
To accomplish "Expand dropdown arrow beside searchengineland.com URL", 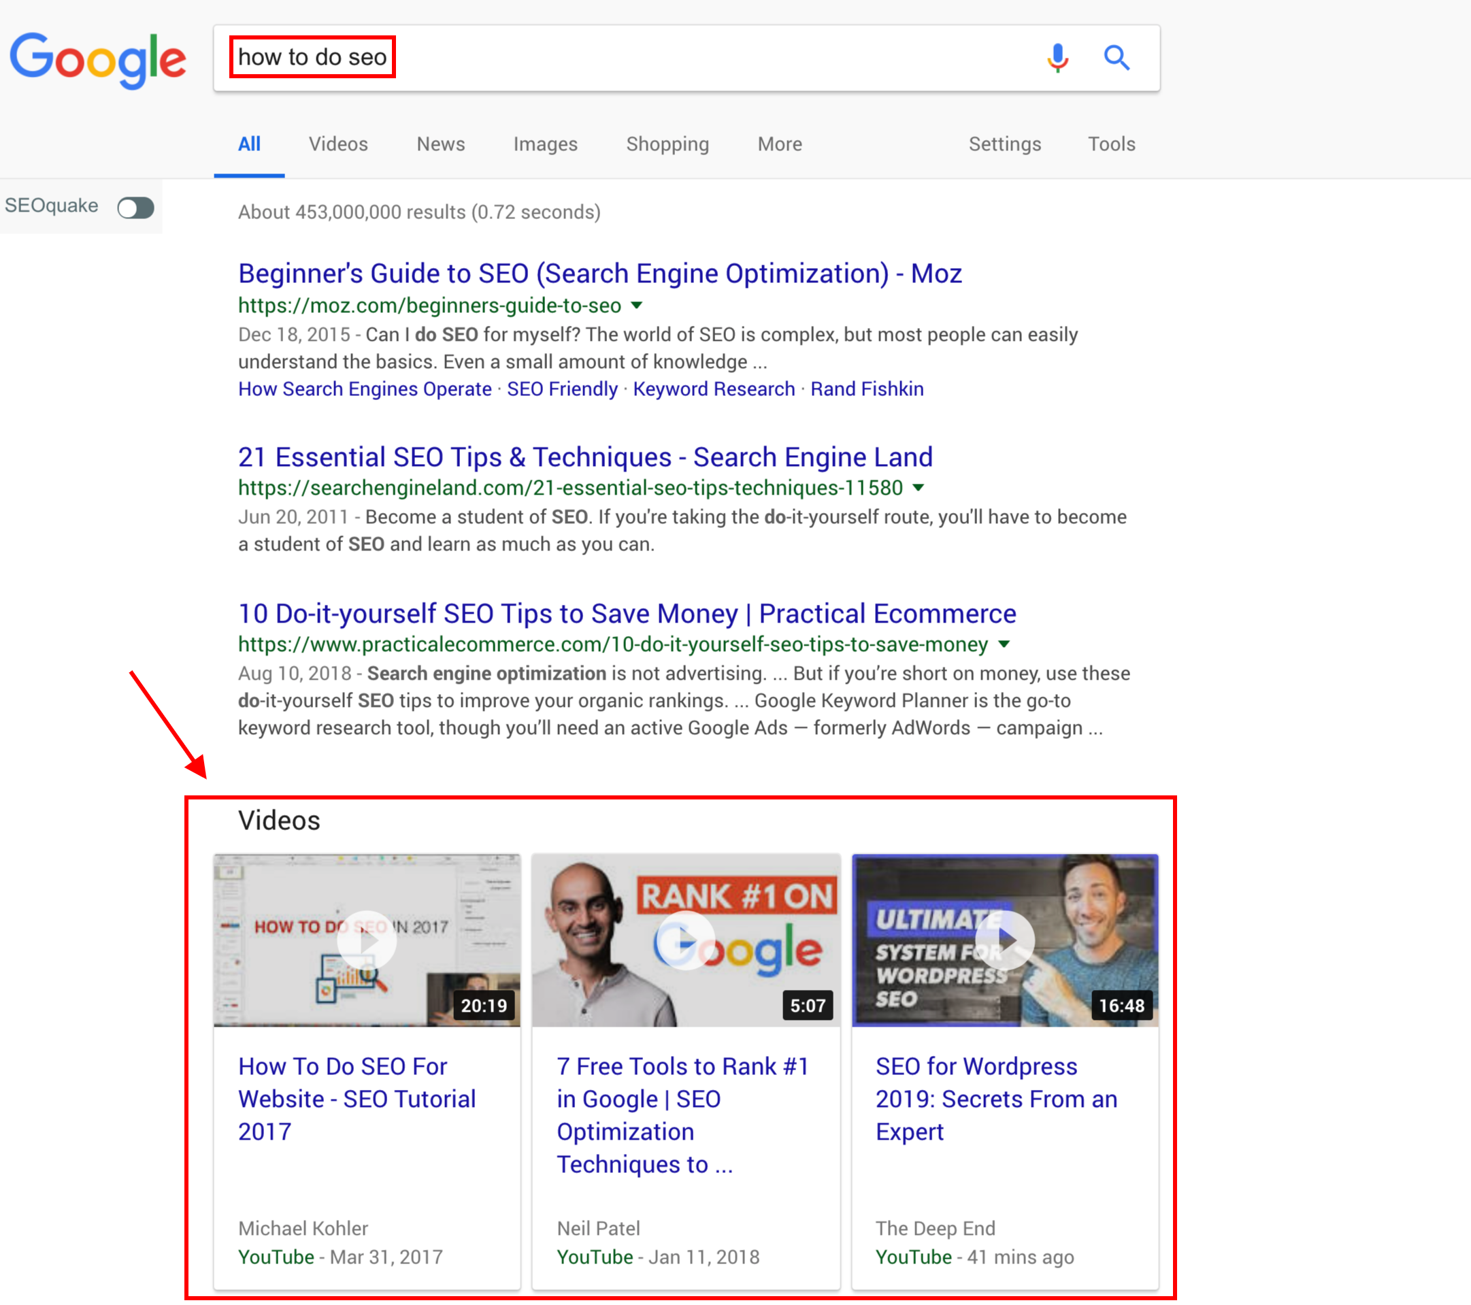I will click(x=919, y=487).
